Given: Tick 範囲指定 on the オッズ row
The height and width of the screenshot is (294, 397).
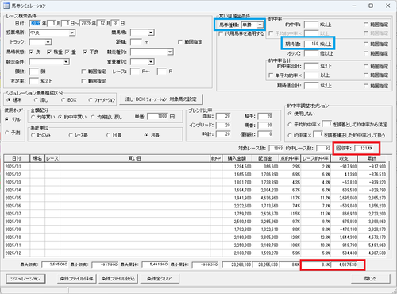Looking at the screenshot, I should click(x=366, y=53).
